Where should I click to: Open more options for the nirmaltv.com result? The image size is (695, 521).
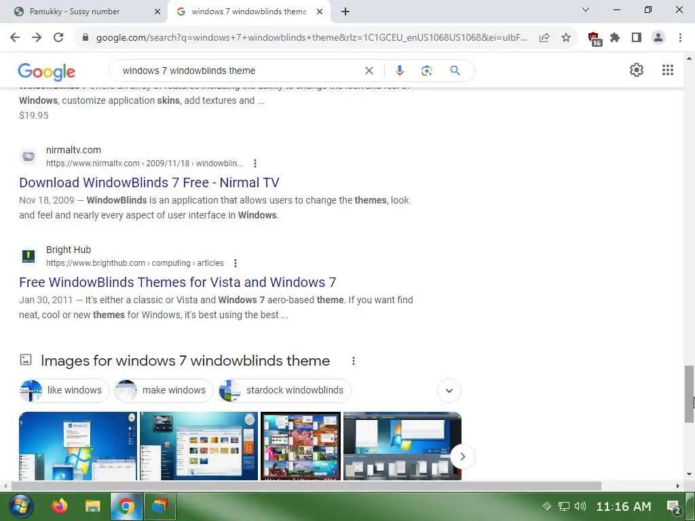pyautogui.click(x=255, y=163)
